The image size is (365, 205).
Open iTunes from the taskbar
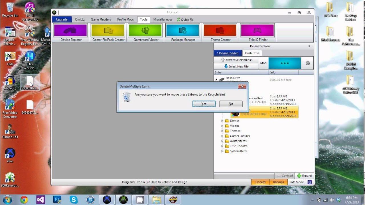(90, 200)
